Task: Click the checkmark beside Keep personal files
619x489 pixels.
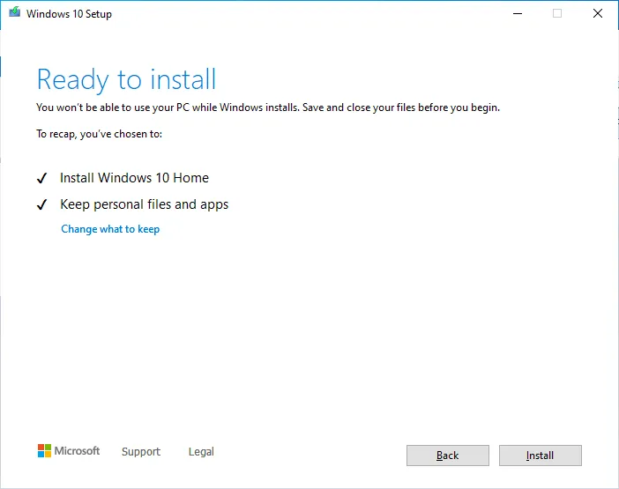Action: (x=41, y=204)
